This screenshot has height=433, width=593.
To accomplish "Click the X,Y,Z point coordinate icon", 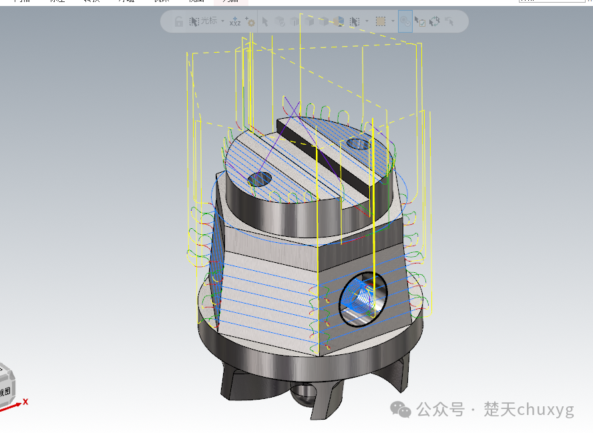I will (235, 21).
